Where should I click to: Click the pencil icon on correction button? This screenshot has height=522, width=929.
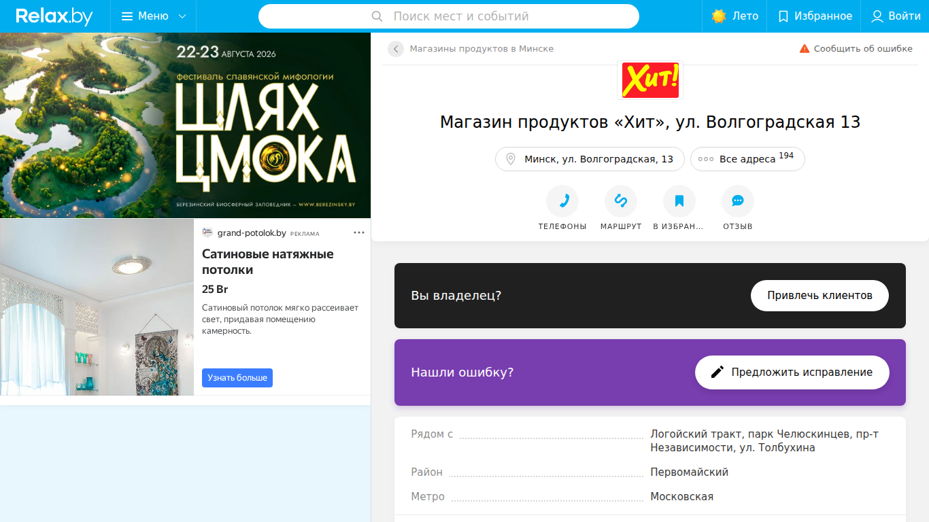(x=717, y=372)
